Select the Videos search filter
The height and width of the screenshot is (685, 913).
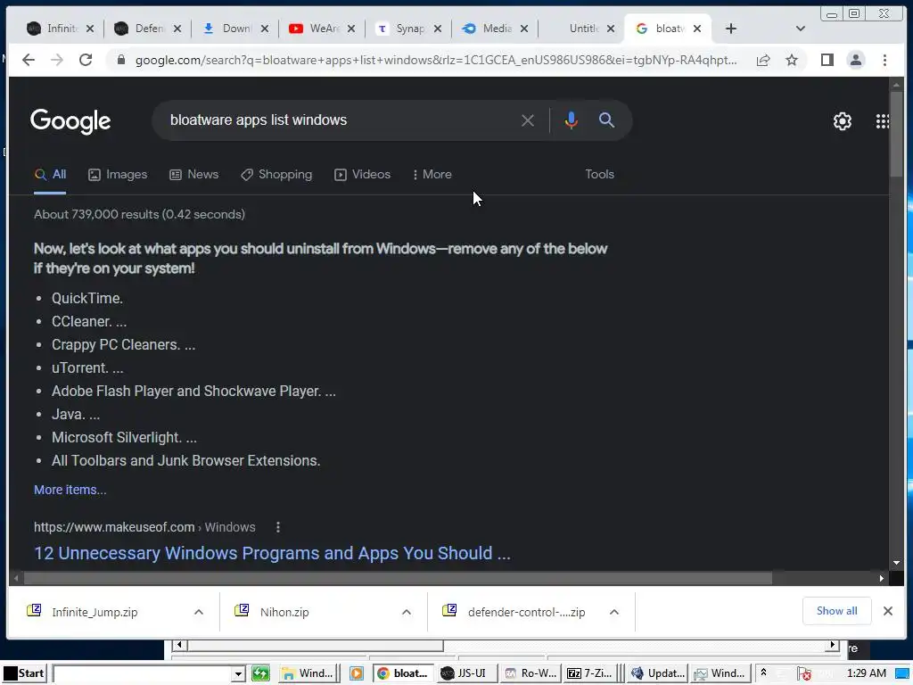point(362,174)
